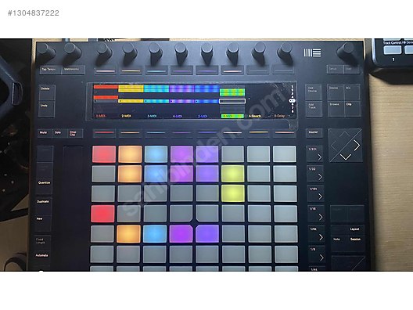Pick the 1/8t repeat interval button
This screenshot has height=310, width=413.
point(317,234)
